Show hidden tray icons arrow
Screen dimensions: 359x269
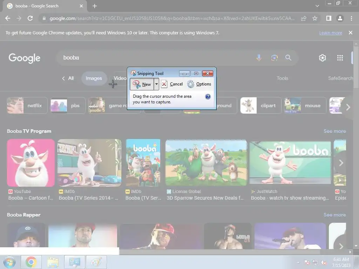click(x=298, y=262)
